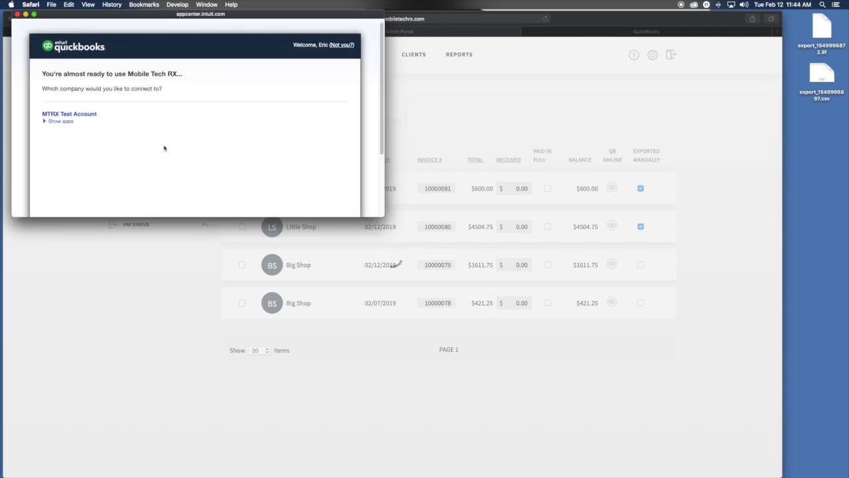The image size is (849, 478).
Task: Uncheck Exported Manually for invoice 10000081
Action: pyautogui.click(x=641, y=189)
